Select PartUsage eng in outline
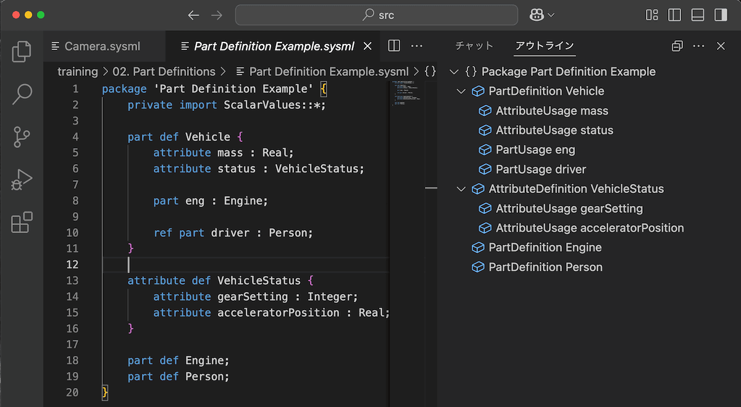 [535, 150]
